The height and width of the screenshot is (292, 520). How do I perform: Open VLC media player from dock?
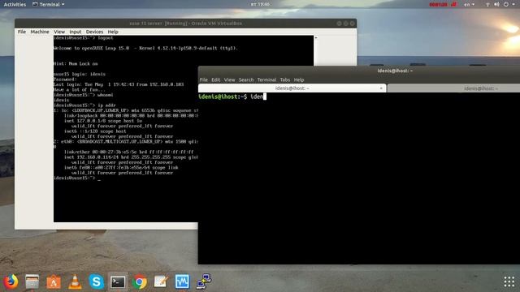tap(75, 281)
